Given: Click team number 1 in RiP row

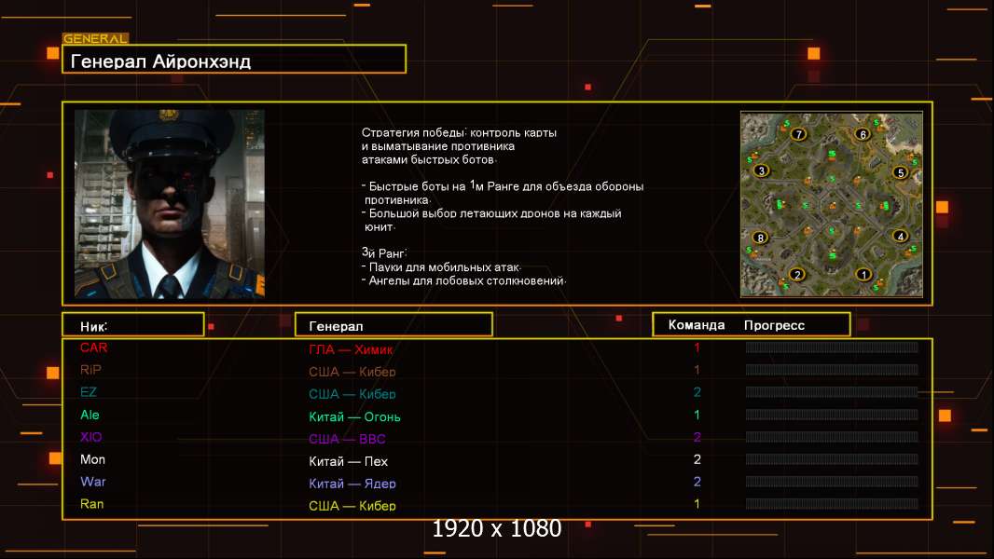Looking at the screenshot, I should coord(697,370).
